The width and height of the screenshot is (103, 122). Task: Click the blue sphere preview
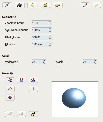click(x=74, y=98)
